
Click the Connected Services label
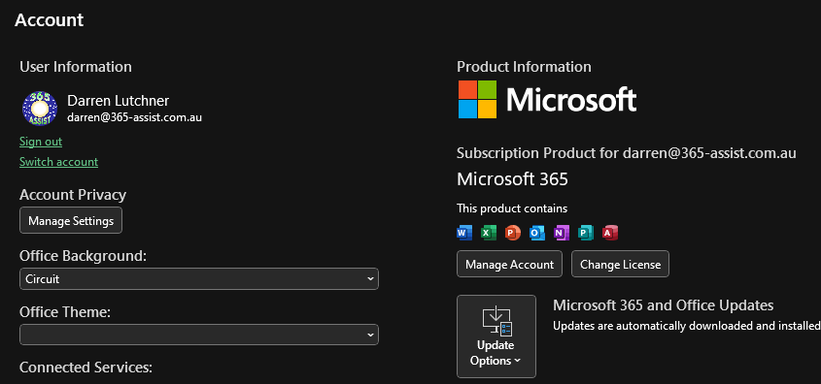click(x=86, y=368)
